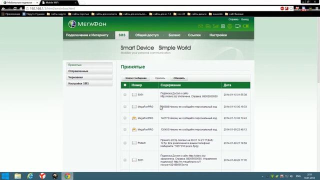Tick the checkbox for the 5051 message of 2014-01-10
Screen dimensions: 320x180
[x=125, y=94]
